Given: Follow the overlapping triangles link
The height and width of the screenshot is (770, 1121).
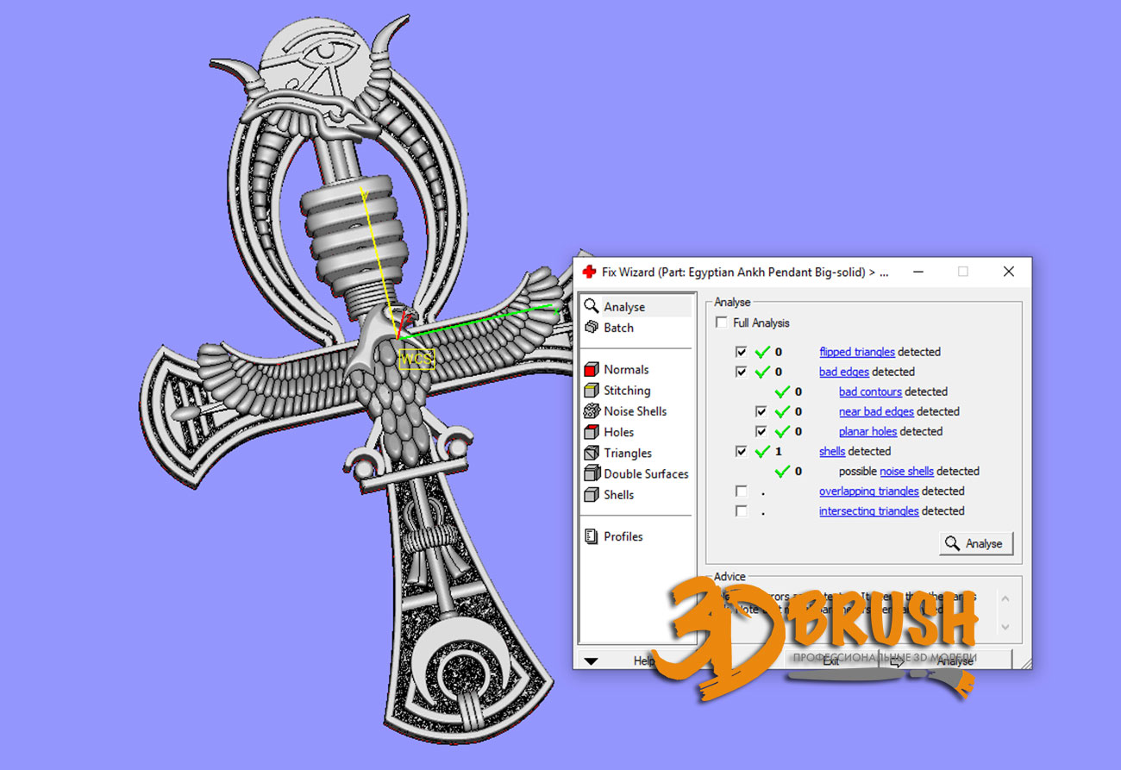Looking at the screenshot, I should pos(868,491).
